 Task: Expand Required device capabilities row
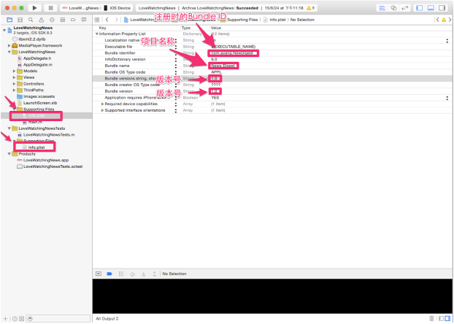[x=102, y=104]
